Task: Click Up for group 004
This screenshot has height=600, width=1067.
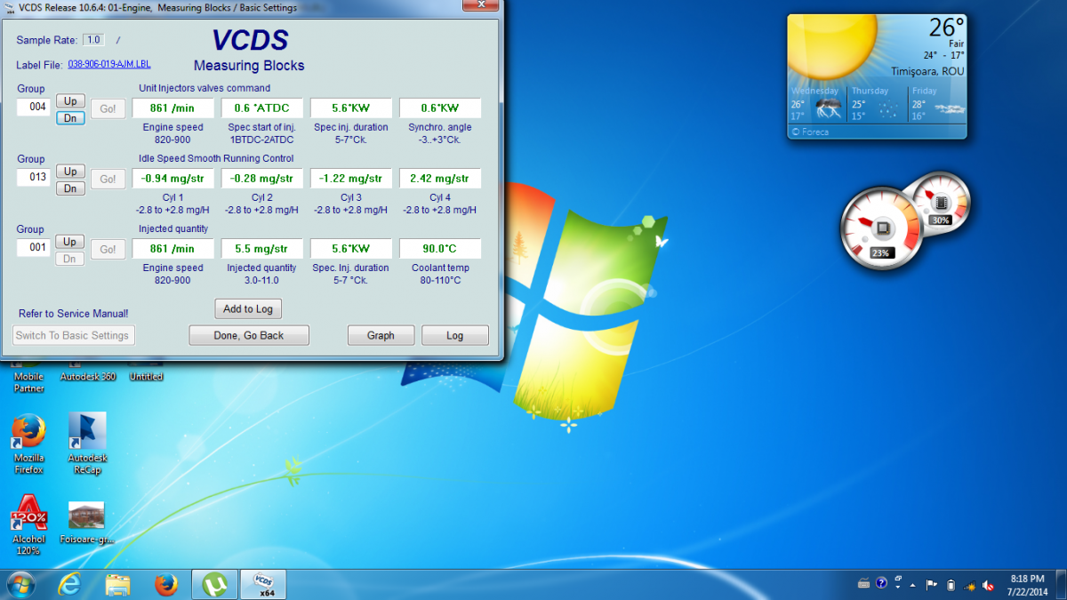Action: (x=70, y=100)
